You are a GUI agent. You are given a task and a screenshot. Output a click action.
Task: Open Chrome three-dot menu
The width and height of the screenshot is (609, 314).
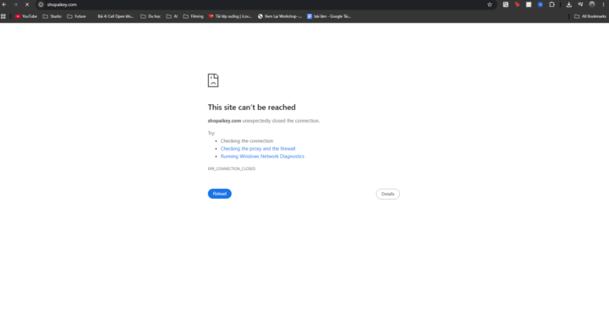tap(604, 5)
